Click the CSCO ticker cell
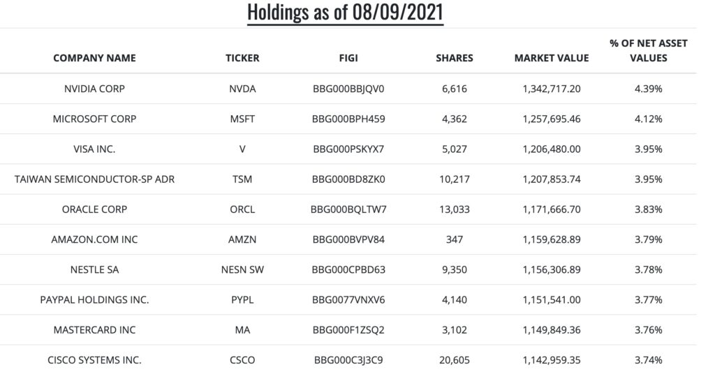Screen dimensions: 715x374 click(242, 360)
